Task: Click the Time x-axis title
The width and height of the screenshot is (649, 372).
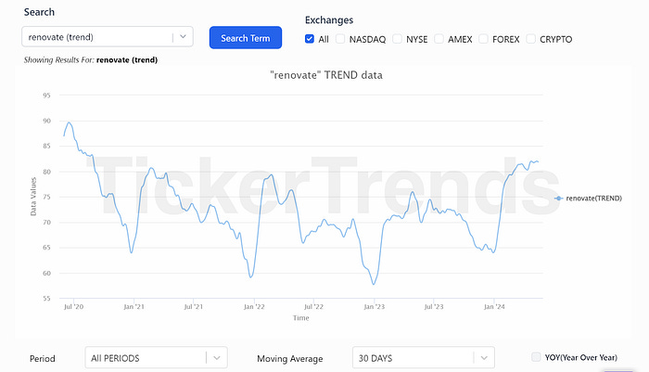Action: point(301,318)
